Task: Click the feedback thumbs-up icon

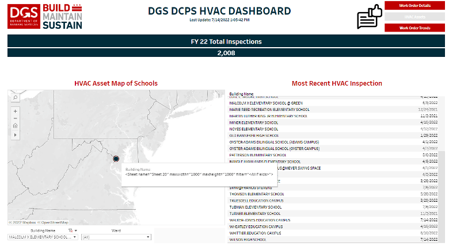Action: click(x=370, y=17)
